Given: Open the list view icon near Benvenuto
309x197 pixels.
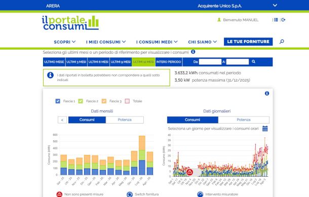Looking at the screenshot, I should click(x=276, y=20).
